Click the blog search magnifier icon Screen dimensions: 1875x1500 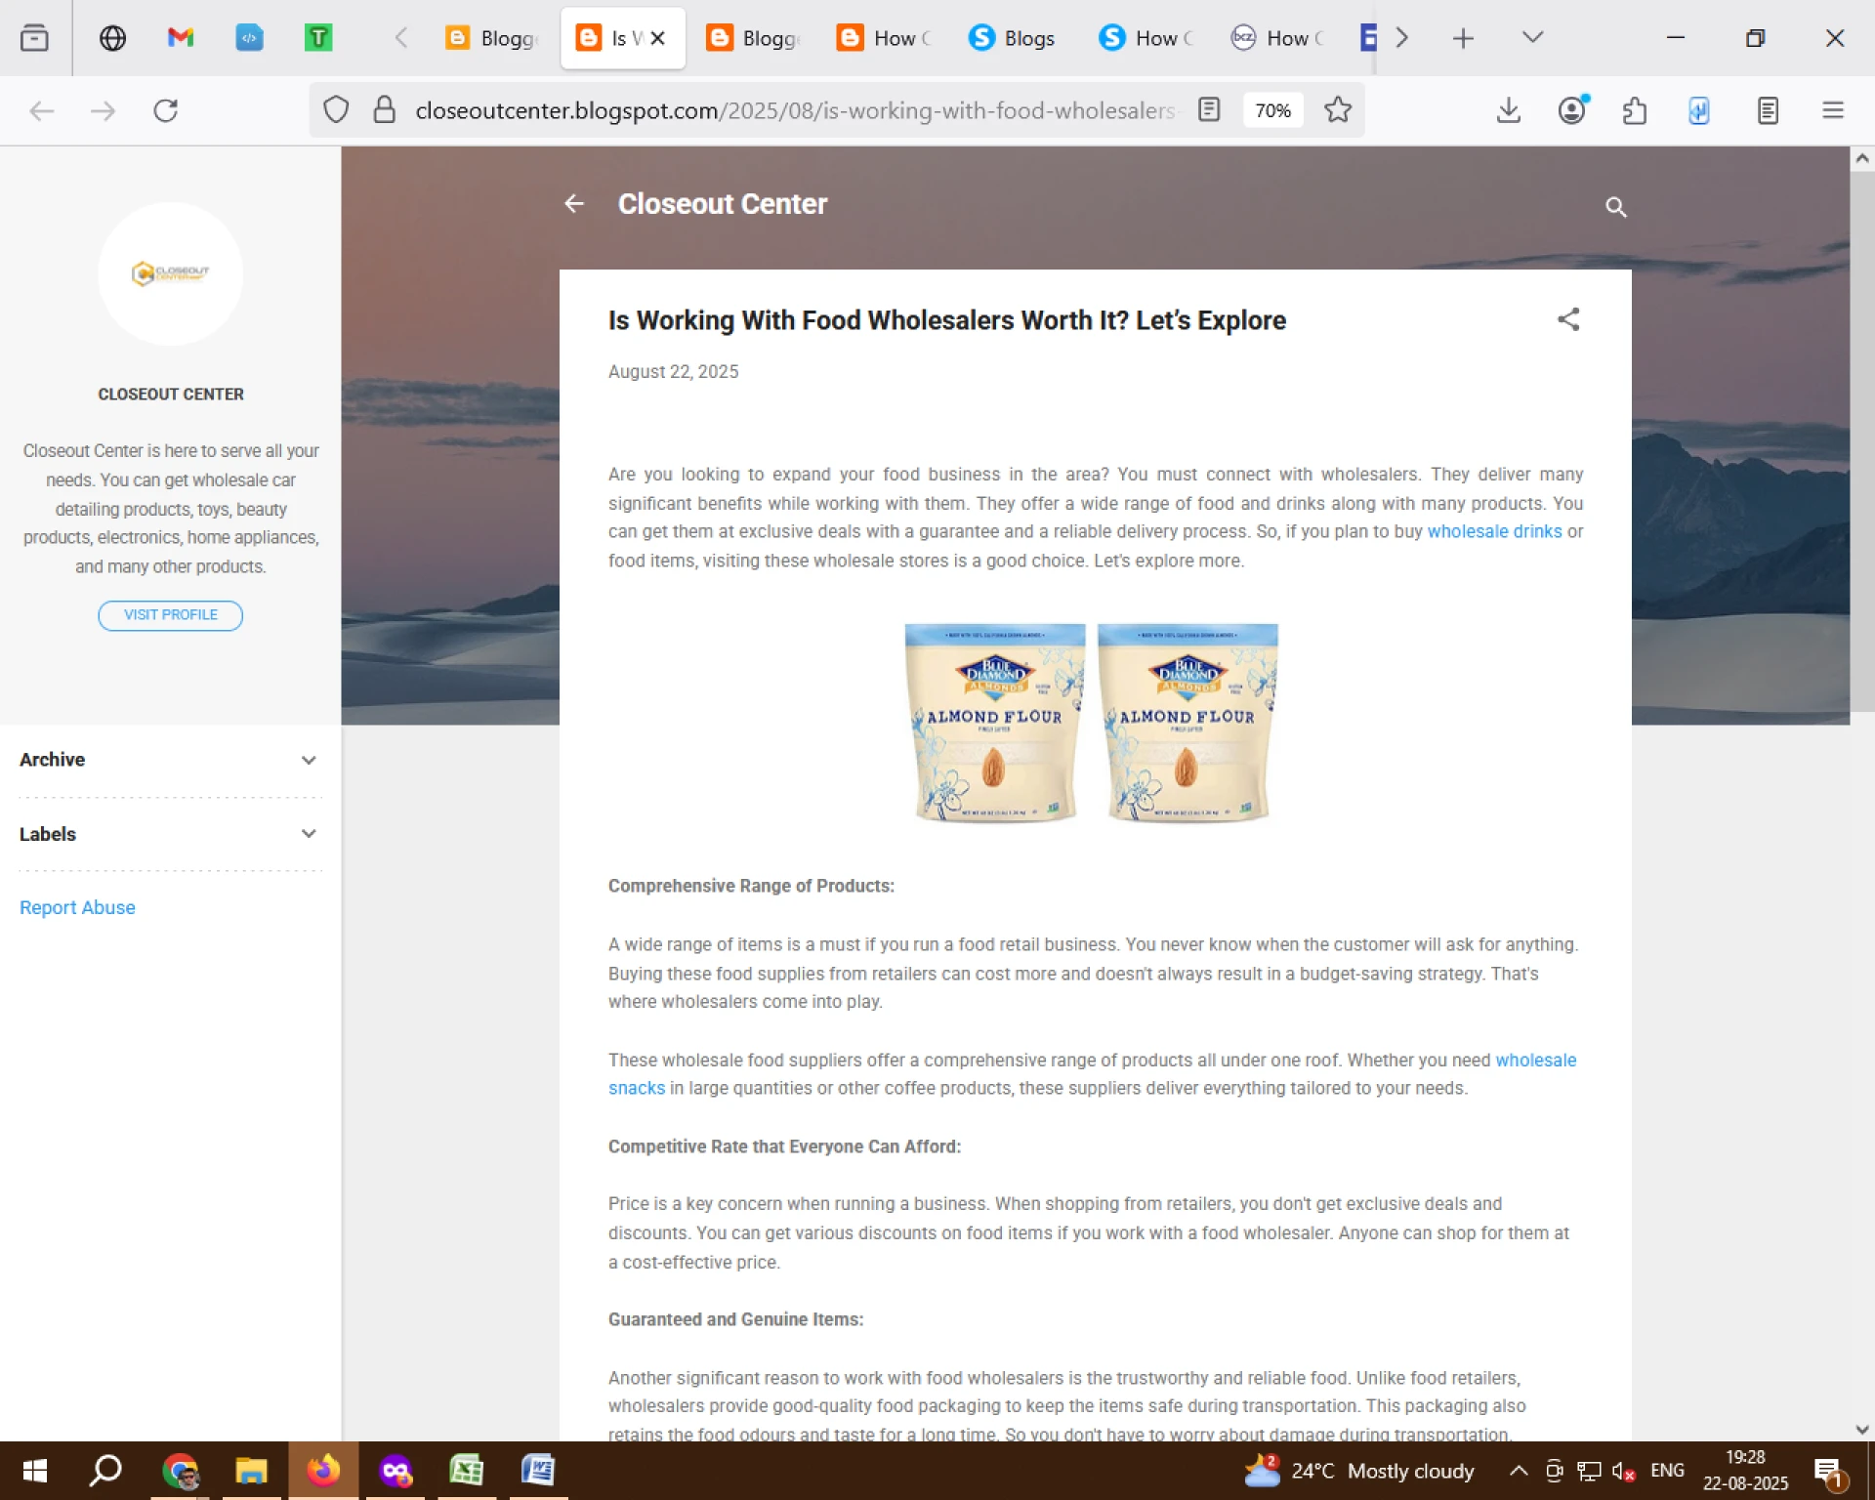pos(1615,207)
